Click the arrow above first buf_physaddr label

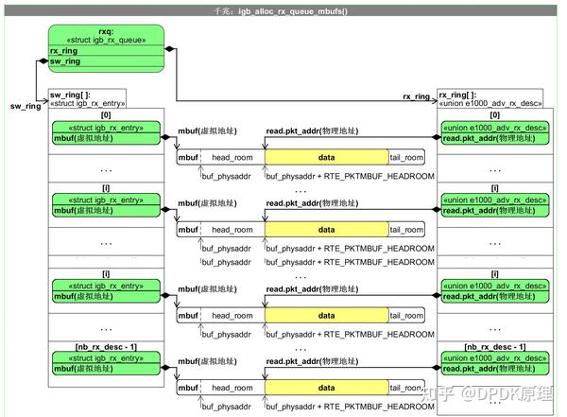201,171
